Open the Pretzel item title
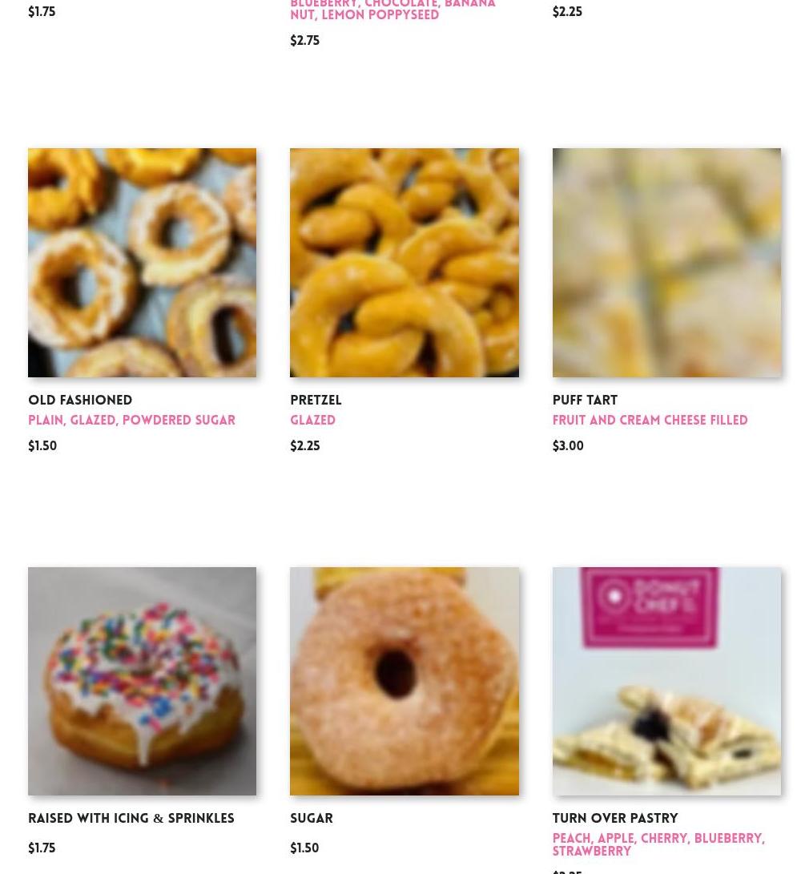The height and width of the screenshot is (874, 809). click(316, 401)
